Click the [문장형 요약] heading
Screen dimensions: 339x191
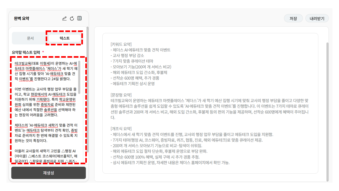[x=121, y=95]
